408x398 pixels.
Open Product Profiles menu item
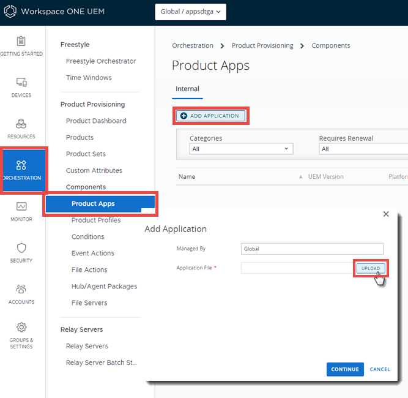click(x=96, y=220)
